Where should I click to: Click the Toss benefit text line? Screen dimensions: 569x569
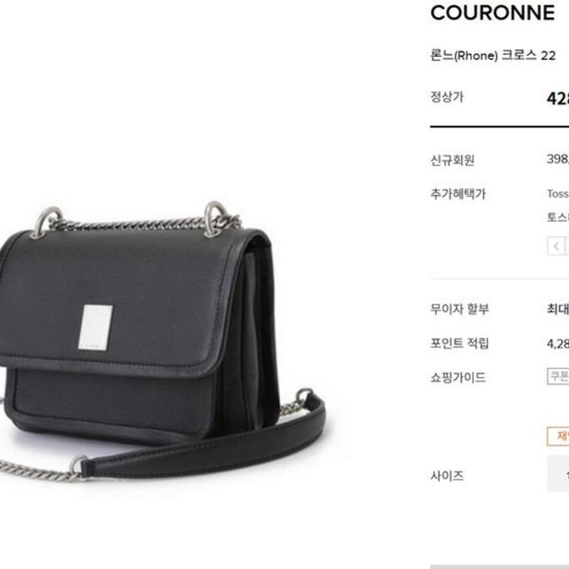558,194
